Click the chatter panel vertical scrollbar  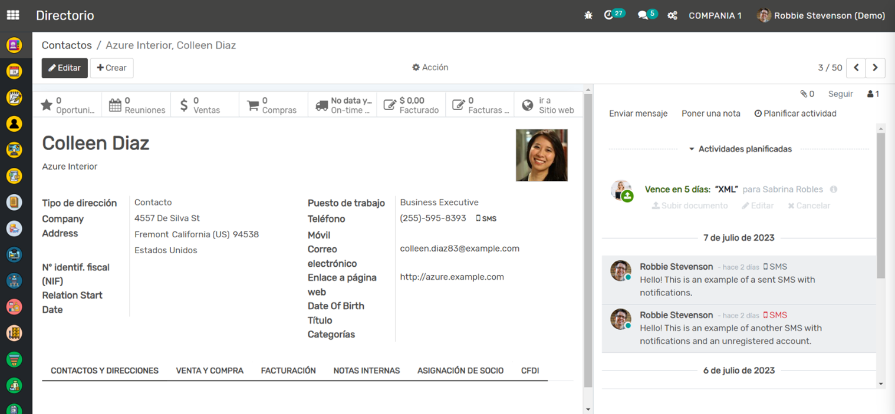[x=881, y=206]
